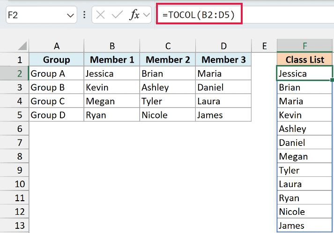Select row 5 header
This screenshot has width=334, height=233.
(x=14, y=115)
